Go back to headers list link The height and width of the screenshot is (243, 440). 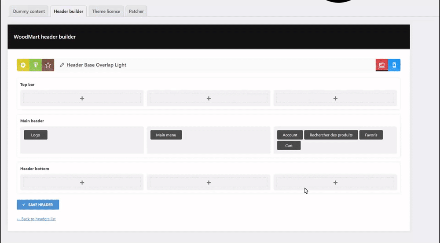(x=36, y=219)
